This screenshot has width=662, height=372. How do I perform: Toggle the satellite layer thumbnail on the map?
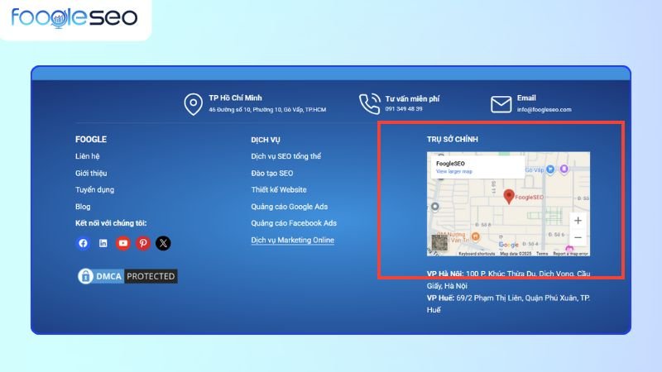439,243
